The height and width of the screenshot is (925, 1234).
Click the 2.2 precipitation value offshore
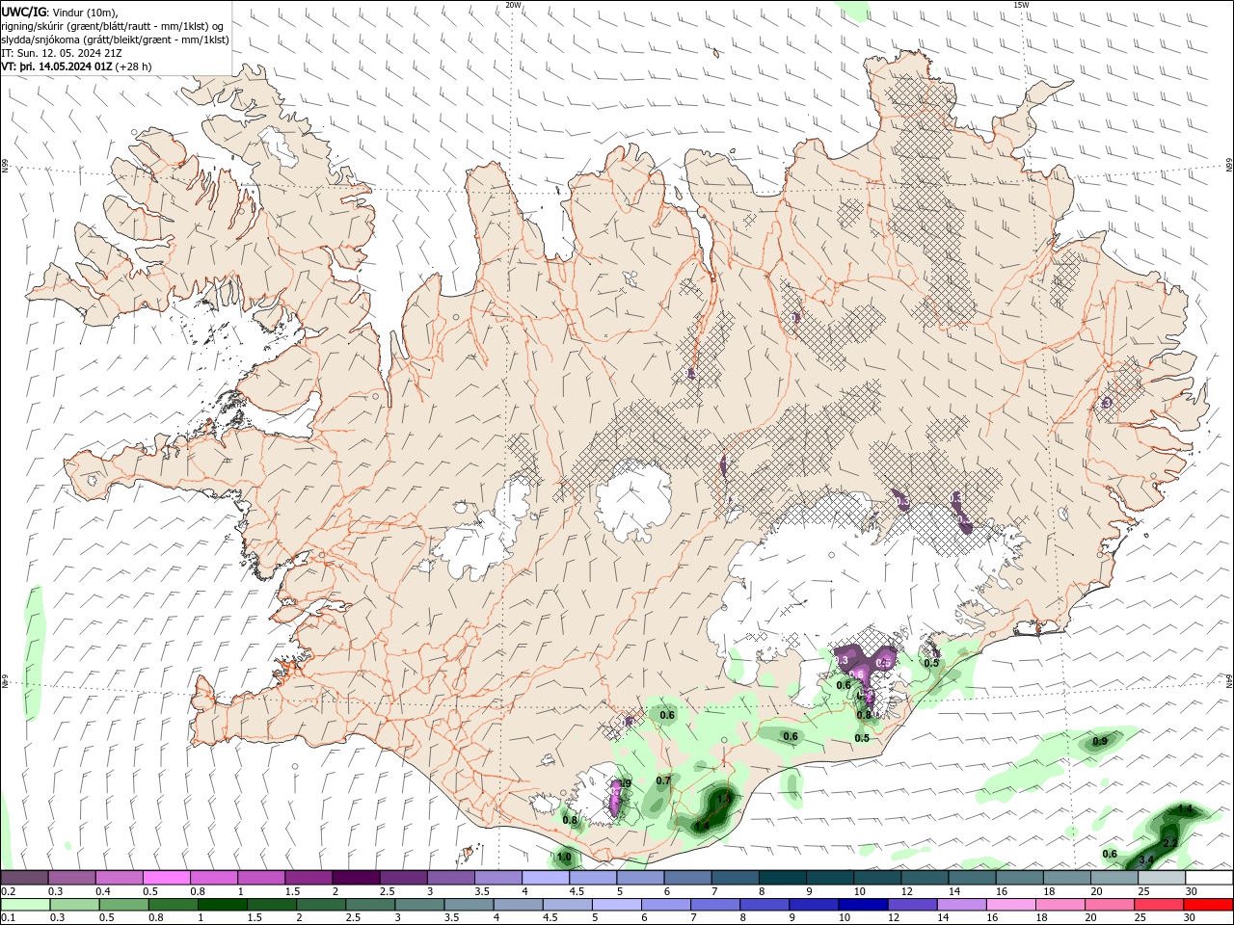point(1169,843)
